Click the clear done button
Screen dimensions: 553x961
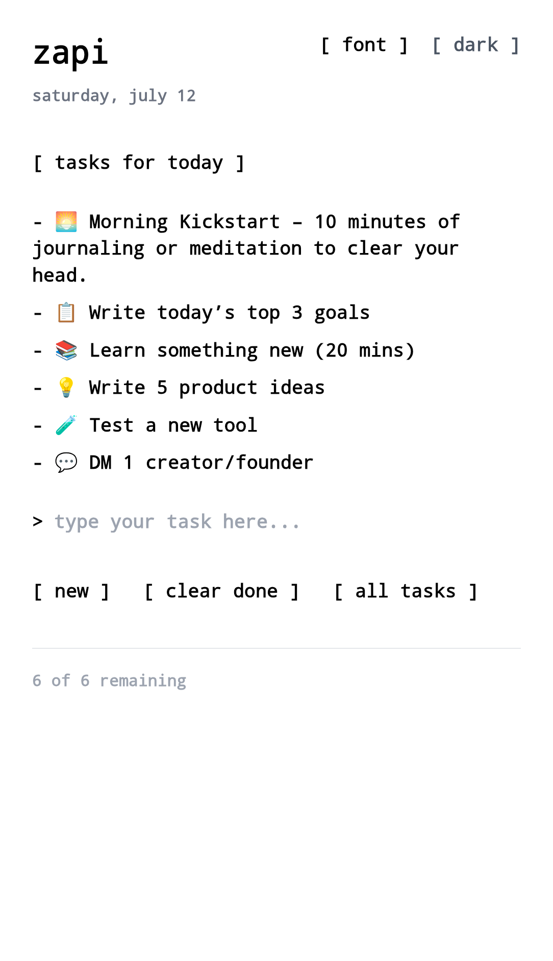221,591
